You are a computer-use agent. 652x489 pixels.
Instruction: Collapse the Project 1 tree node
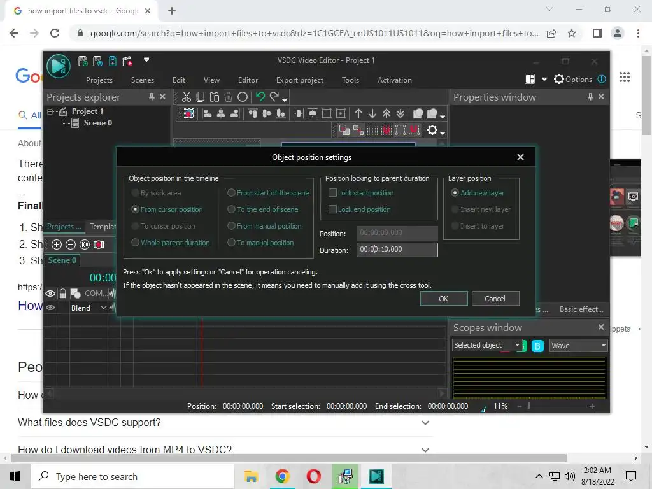pos(50,111)
